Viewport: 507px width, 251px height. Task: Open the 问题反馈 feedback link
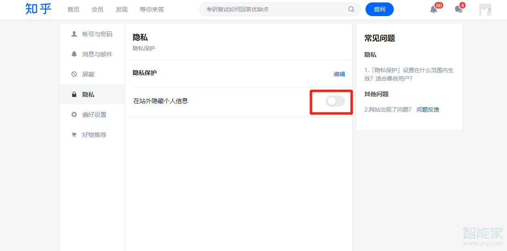(x=428, y=109)
